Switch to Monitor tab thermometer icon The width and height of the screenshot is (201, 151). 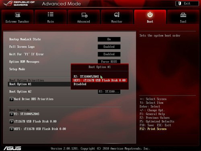click(x=117, y=14)
